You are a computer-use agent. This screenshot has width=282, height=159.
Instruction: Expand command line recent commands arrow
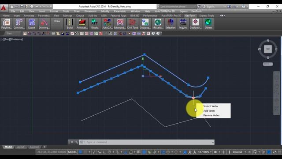click(213, 142)
